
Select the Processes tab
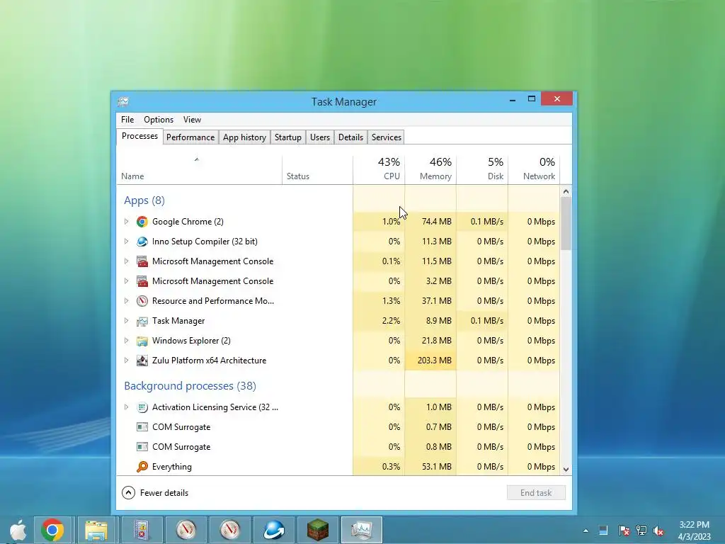point(139,137)
